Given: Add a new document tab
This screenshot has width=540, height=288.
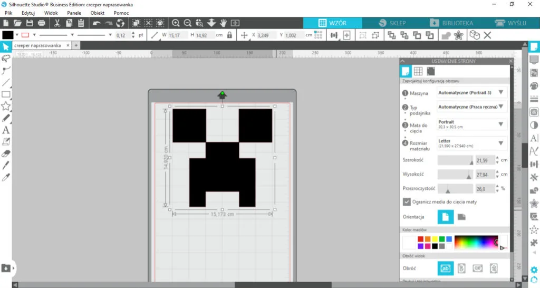Looking at the screenshot, I should click(x=76, y=45).
